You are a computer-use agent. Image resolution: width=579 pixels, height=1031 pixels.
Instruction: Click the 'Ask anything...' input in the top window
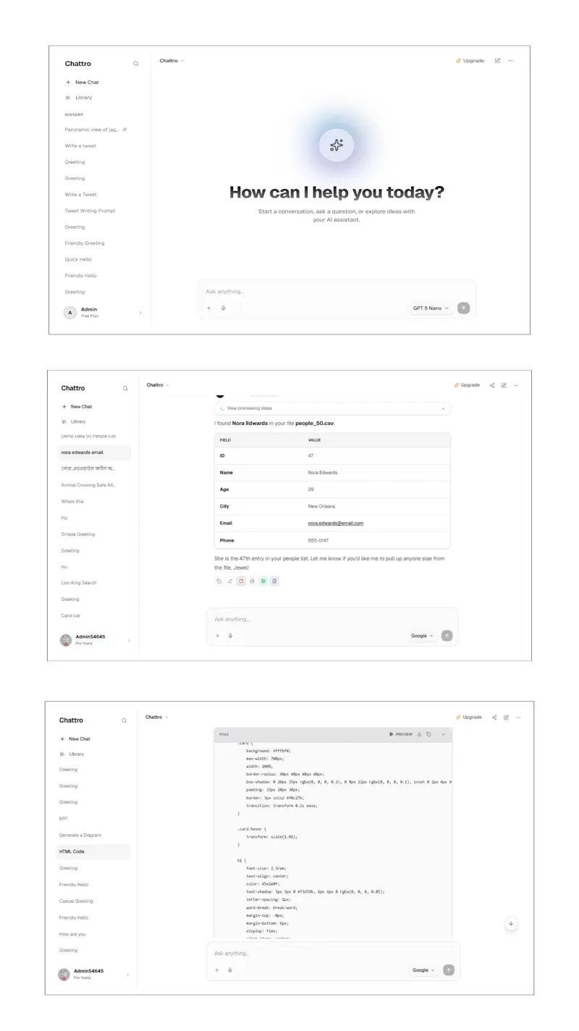coord(337,292)
